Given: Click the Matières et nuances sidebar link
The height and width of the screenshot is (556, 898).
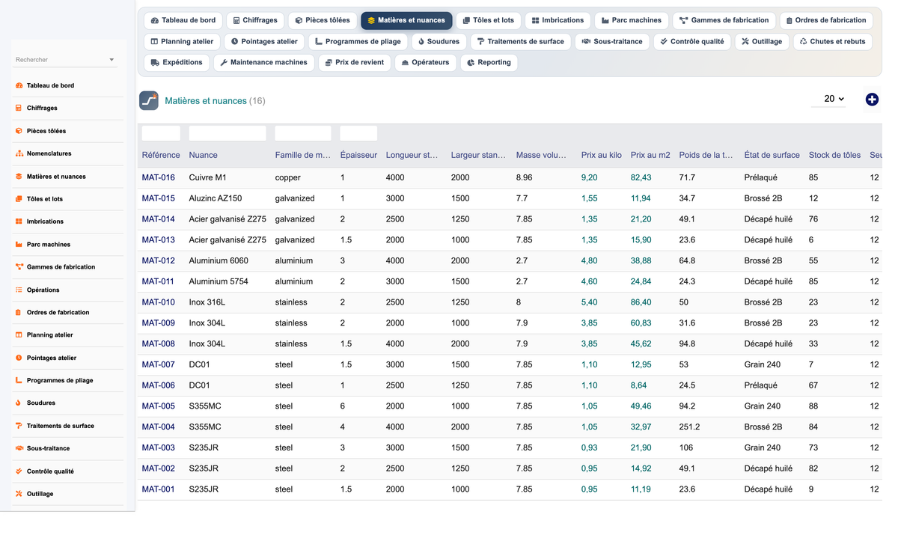Looking at the screenshot, I should pos(56,177).
